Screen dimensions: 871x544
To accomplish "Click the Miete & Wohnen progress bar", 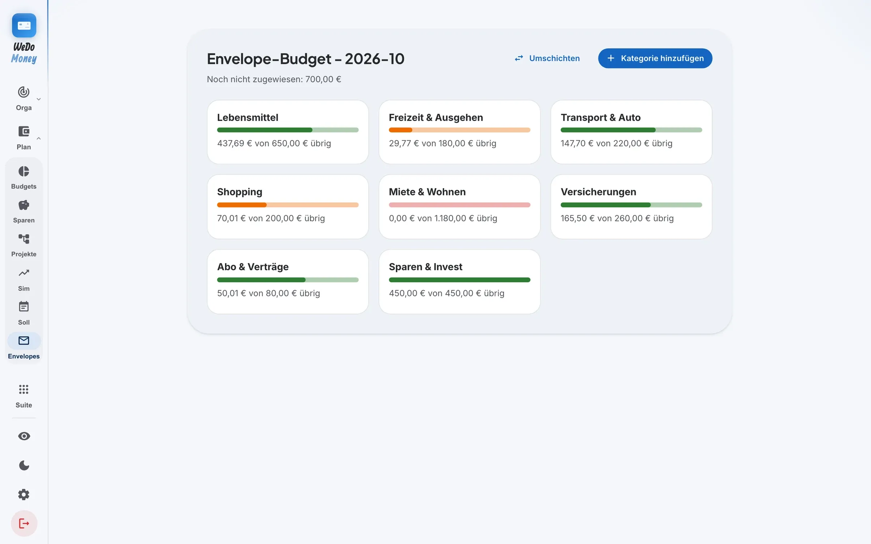I will [459, 205].
